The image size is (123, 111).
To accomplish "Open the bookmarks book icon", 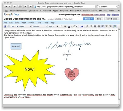I will pyautogui.click(x=6, y=11).
